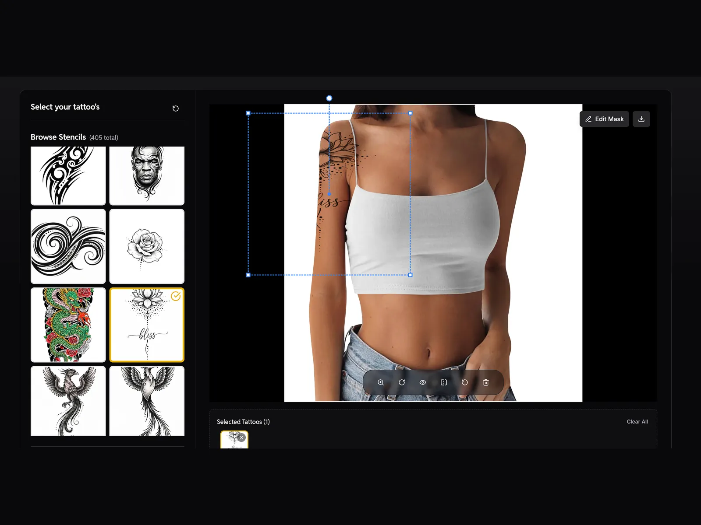Select the colorful green dragon stencil
The image size is (701, 525).
pyautogui.click(x=68, y=325)
